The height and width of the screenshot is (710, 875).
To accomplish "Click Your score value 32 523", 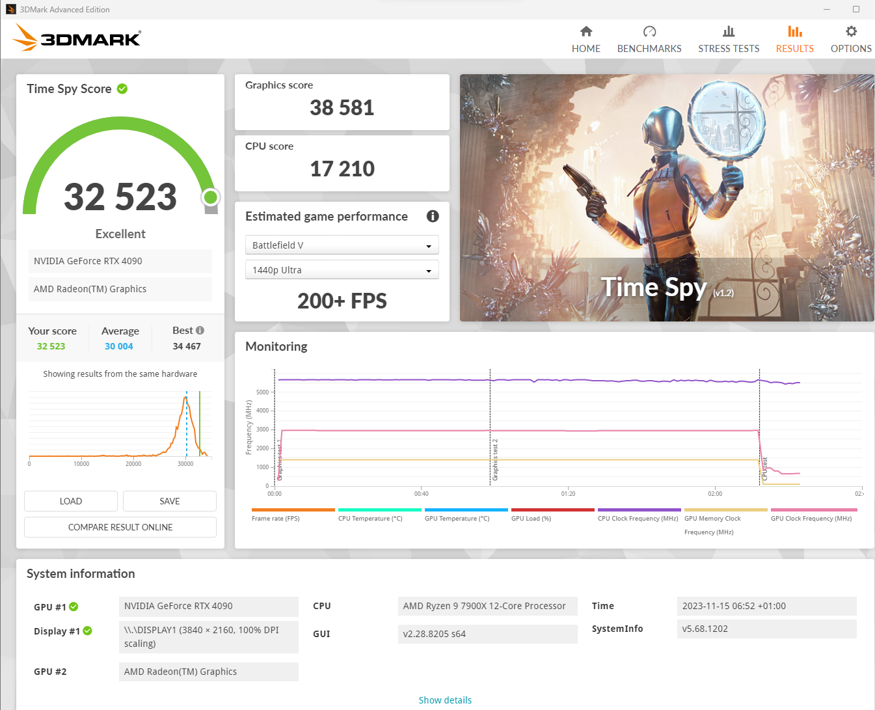I will [51, 346].
